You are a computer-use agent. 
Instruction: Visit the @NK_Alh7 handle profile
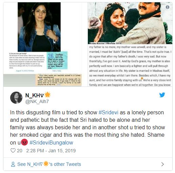pos(37,101)
